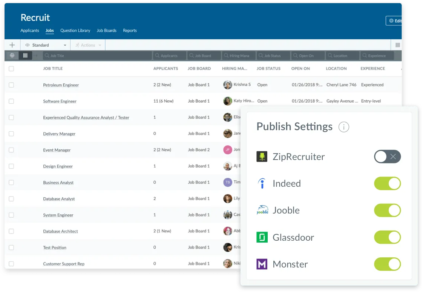Click the info icon beside Publish Settings
The image size is (423, 292).
point(344,127)
